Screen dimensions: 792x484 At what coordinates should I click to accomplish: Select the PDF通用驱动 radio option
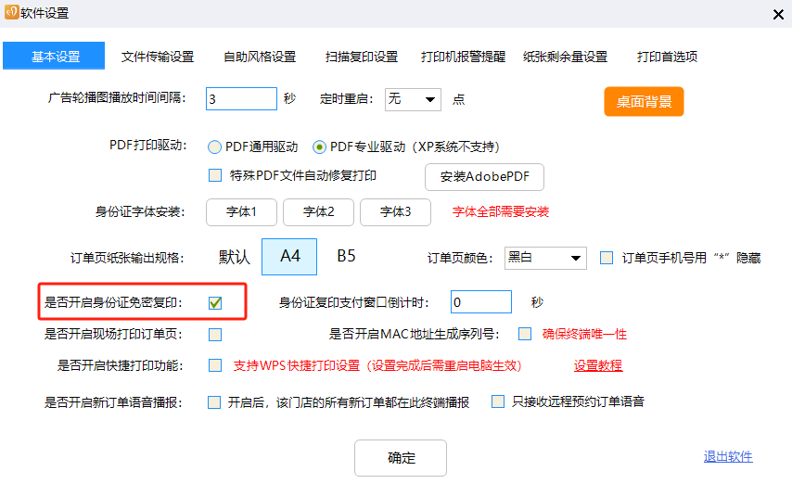(214, 146)
